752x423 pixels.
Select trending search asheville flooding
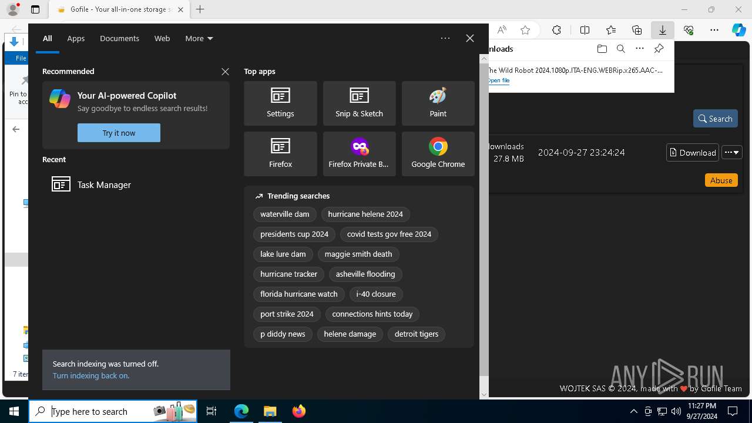[365, 274]
